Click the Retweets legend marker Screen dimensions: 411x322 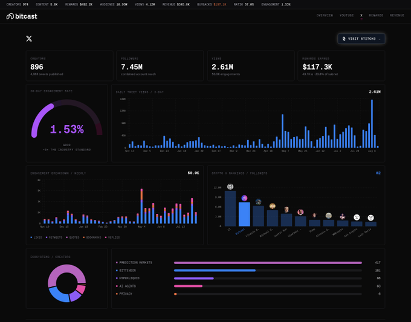(x=47, y=237)
